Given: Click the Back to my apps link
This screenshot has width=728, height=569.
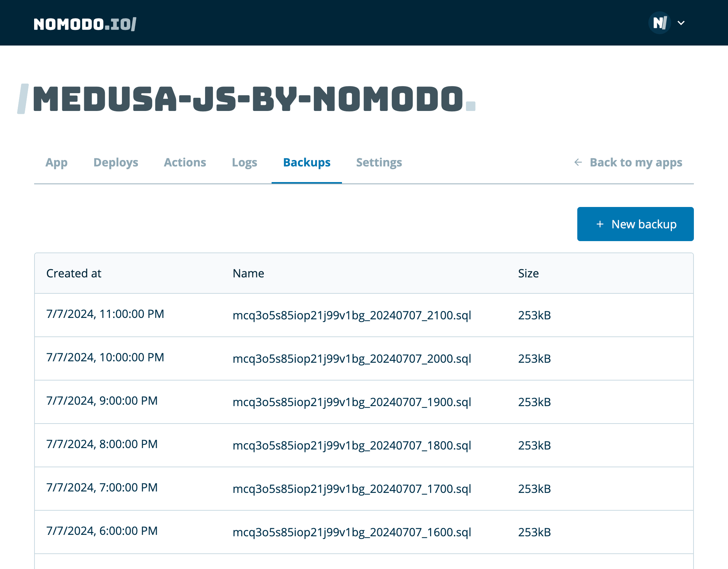Looking at the screenshot, I should (636, 163).
